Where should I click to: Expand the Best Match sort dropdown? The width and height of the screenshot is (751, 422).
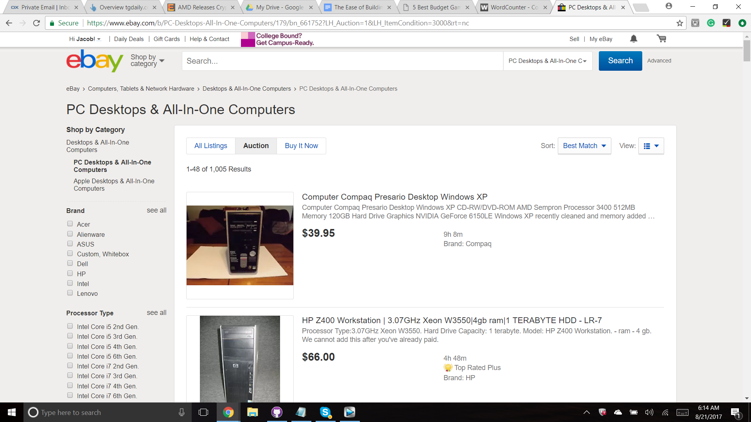pyautogui.click(x=584, y=146)
